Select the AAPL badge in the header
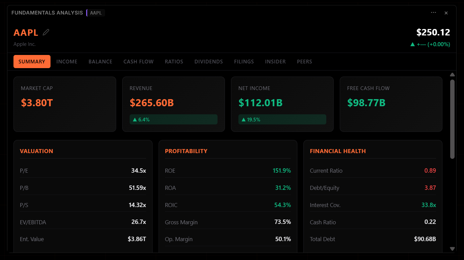 tap(96, 13)
